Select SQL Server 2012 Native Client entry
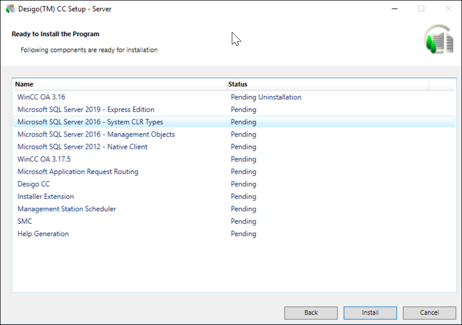 click(82, 147)
